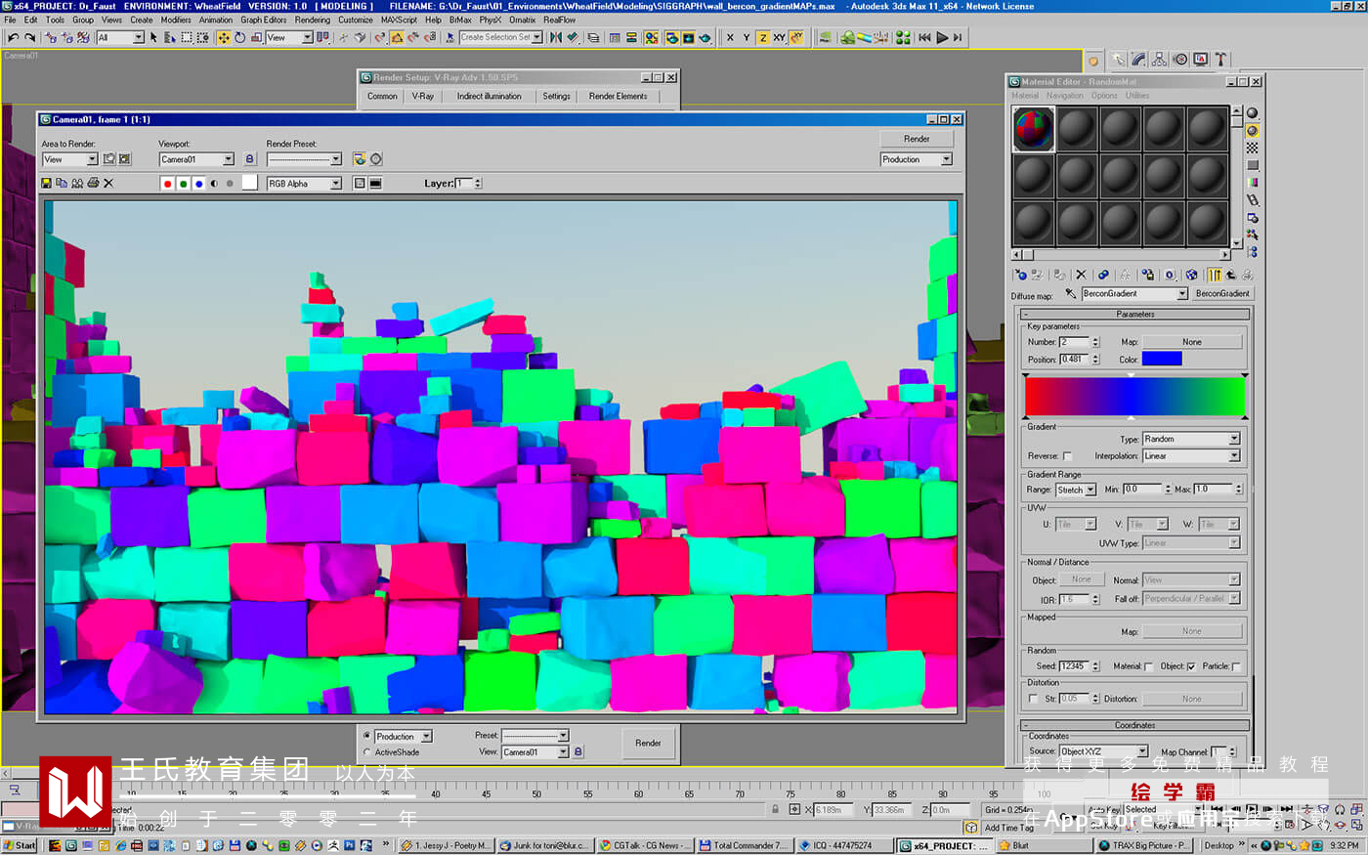Click Show Map in Viewport checkered cube
1368x855 pixels.
point(1191,276)
